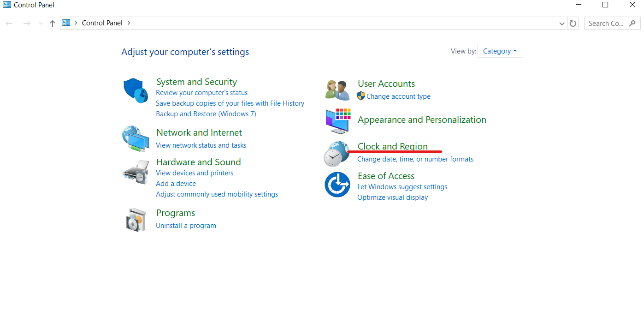The height and width of the screenshot is (329, 644).
Task: Click Uninstall a program link
Action: point(186,226)
